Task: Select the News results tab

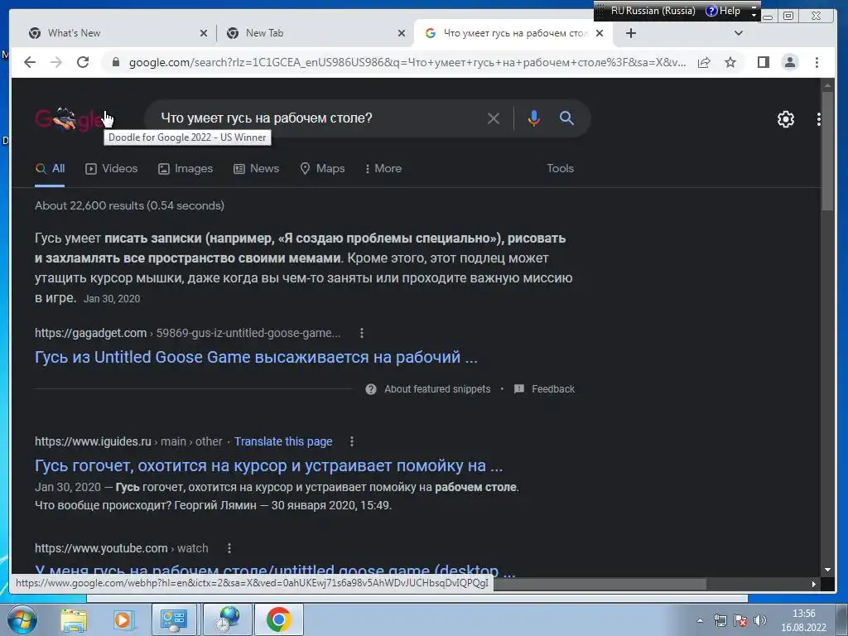Action: pyautogui.click(x=257, y=168)
